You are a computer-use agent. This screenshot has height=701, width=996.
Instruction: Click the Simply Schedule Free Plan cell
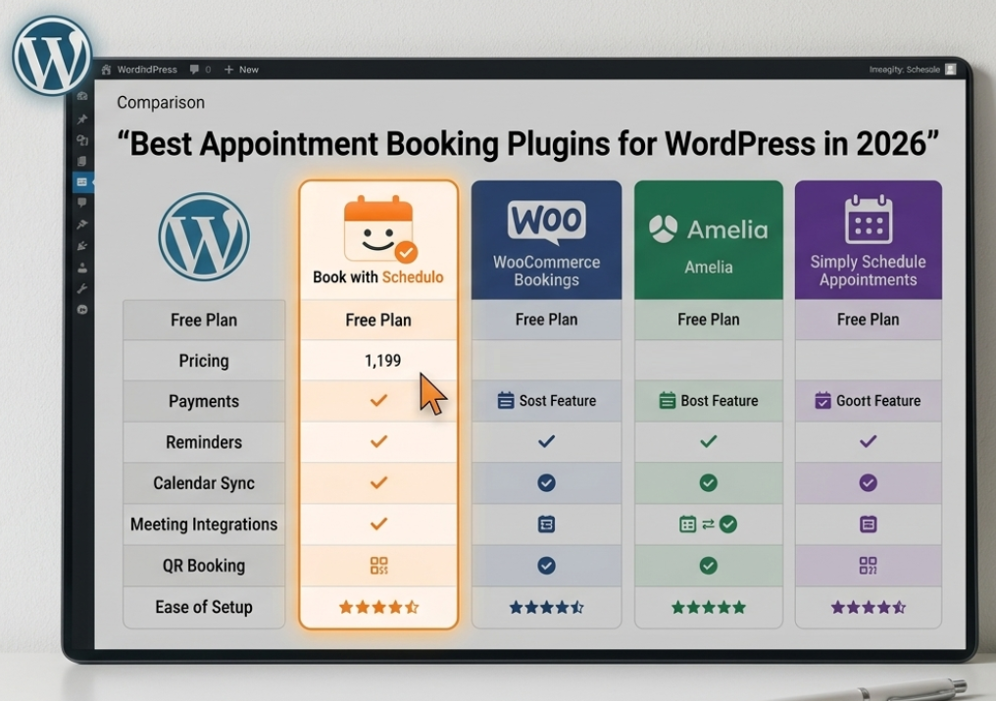(x=868, y=320)
